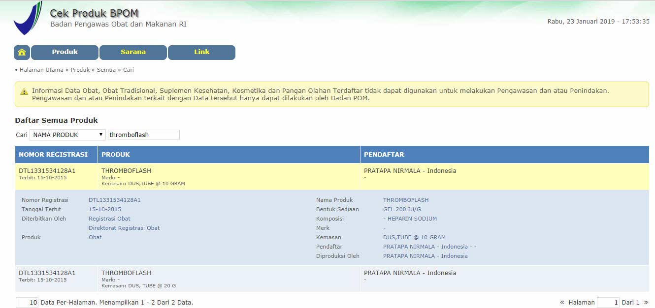
Task: Select the THROMBOFLASH row with 10 GRAM packaging
Action: coord(332,177)
